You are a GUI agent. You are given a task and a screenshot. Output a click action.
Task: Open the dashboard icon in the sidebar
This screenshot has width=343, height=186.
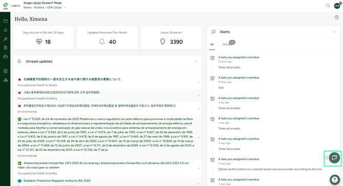pyautogui.click(x=6, y=21)
